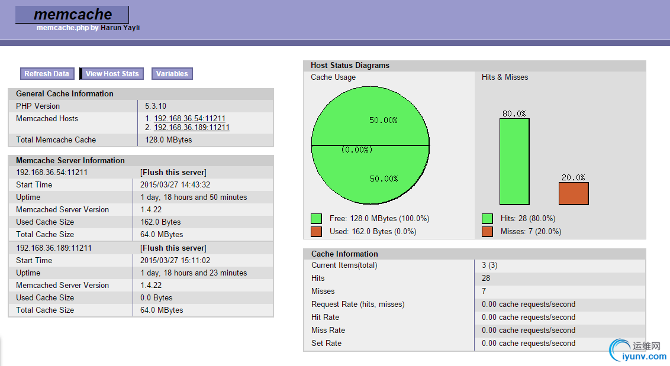Screen dimensions: 670x366
Task: Click the General Cache Information heading
Action: pyautogui.click(x=65, y=93)
